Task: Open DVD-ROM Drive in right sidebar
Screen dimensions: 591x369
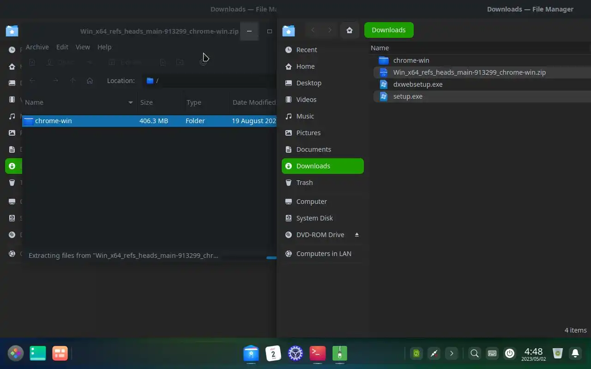Action: tap(323, 235)
